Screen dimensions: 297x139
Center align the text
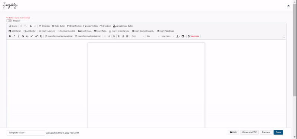(x=118, y=36)
